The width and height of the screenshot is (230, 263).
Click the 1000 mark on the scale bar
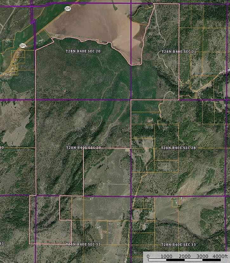pyautogui.click(x=166, y=256)
